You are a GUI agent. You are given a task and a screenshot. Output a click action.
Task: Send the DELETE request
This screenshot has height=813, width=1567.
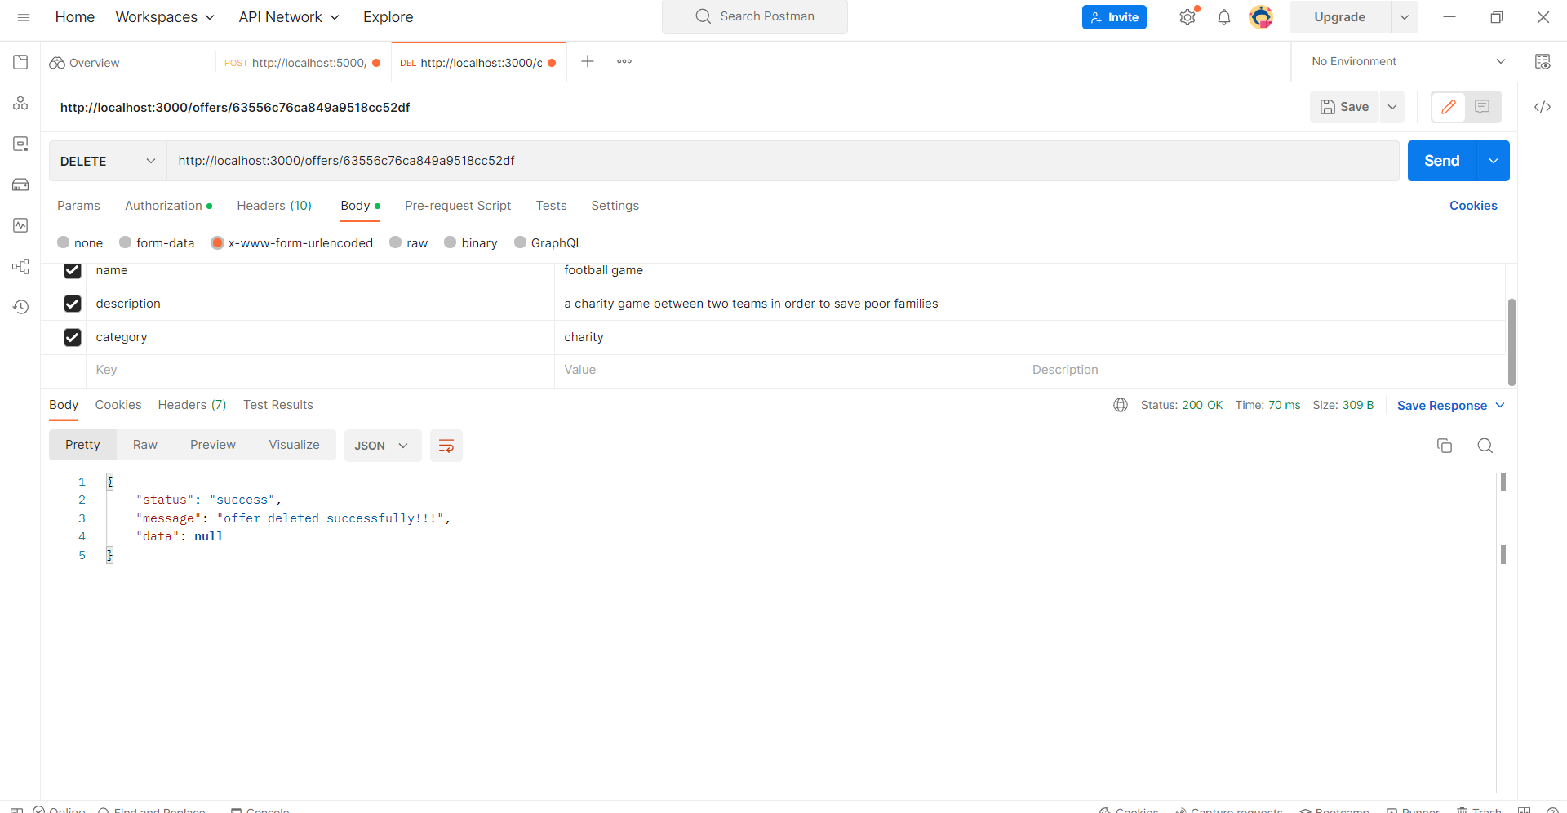(1441, 161)
